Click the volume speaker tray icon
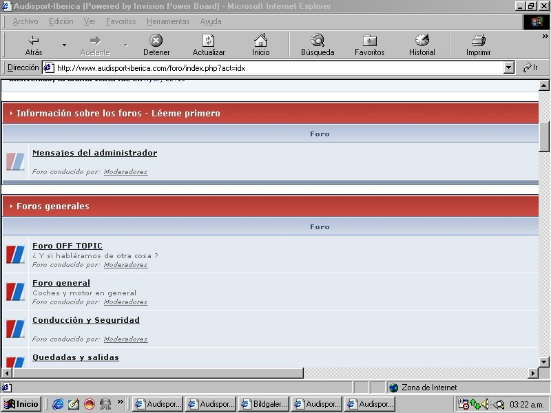 pyautogui.click(x=486, y=404)
